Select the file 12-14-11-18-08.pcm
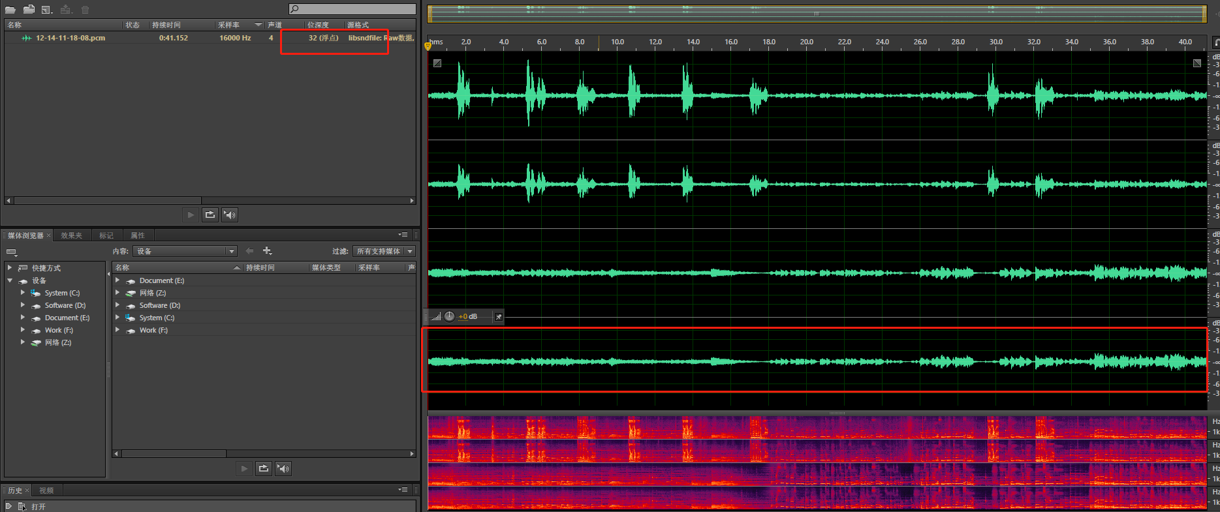 click(x=70, y=38)
